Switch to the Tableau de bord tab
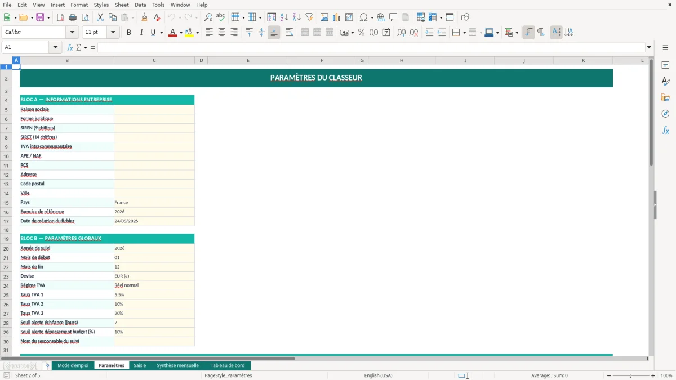 [x=228, y=365]
